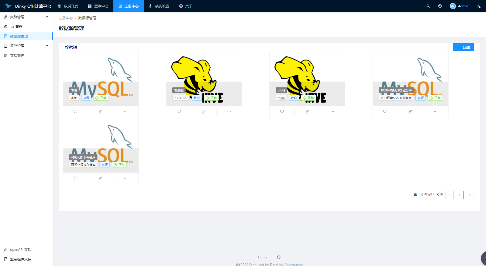The width and height of the screenshot is (486, 266).
Task: Click 23231321 tag on 就的撒 card
Action: pyautogui.click(x=181, y=98)
